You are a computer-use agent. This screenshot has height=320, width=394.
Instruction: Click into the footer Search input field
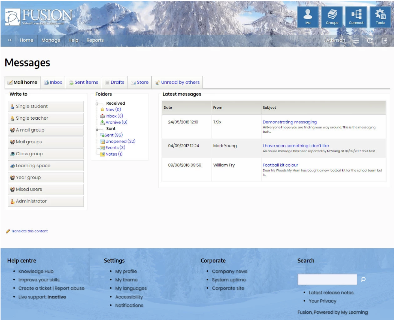[x=327, y=279]
